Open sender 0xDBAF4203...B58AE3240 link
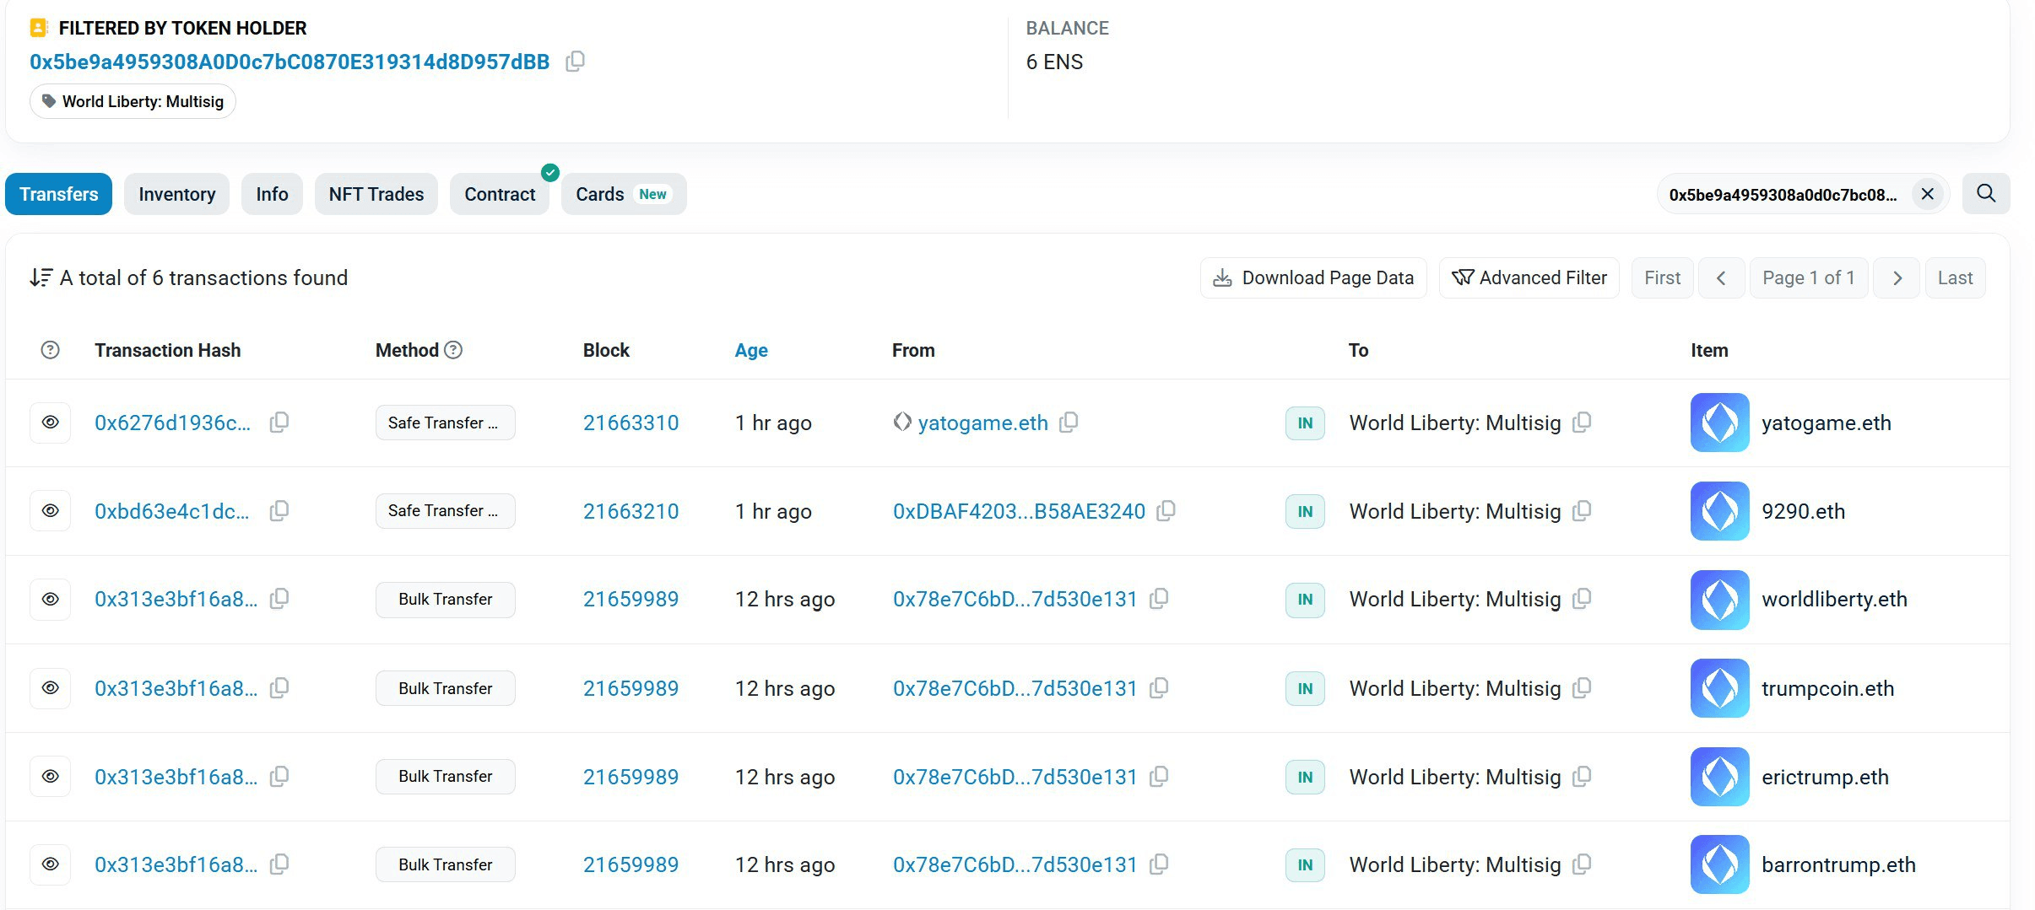 coord(1019,511)
